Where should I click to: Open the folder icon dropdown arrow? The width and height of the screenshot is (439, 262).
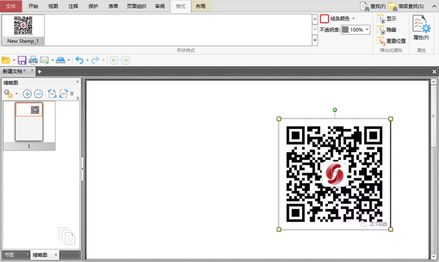coord(14,60)
